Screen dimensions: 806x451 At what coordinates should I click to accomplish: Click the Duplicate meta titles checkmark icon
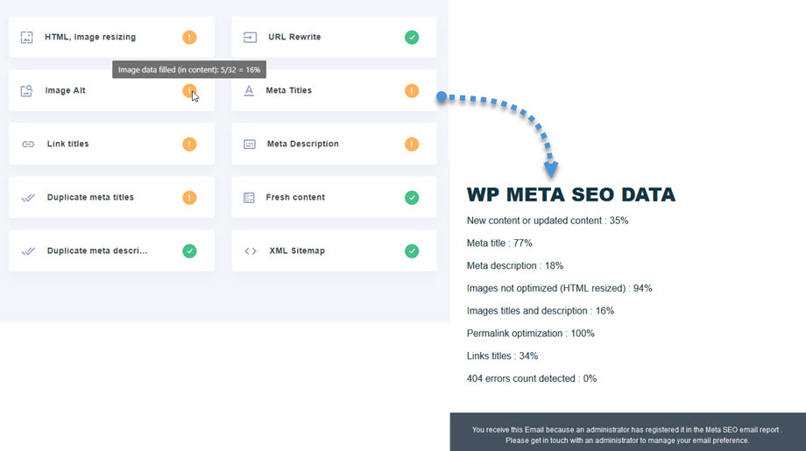[x=28, y=198]
